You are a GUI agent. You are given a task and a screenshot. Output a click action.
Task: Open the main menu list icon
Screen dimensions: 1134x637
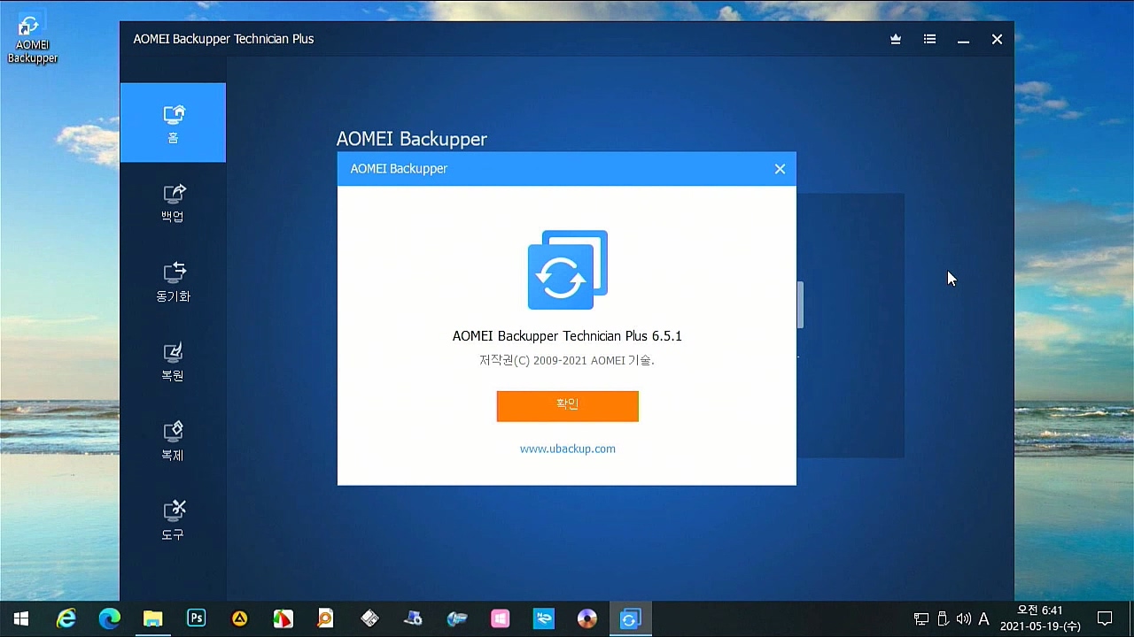pyautogui.click(x=929, y=39)
